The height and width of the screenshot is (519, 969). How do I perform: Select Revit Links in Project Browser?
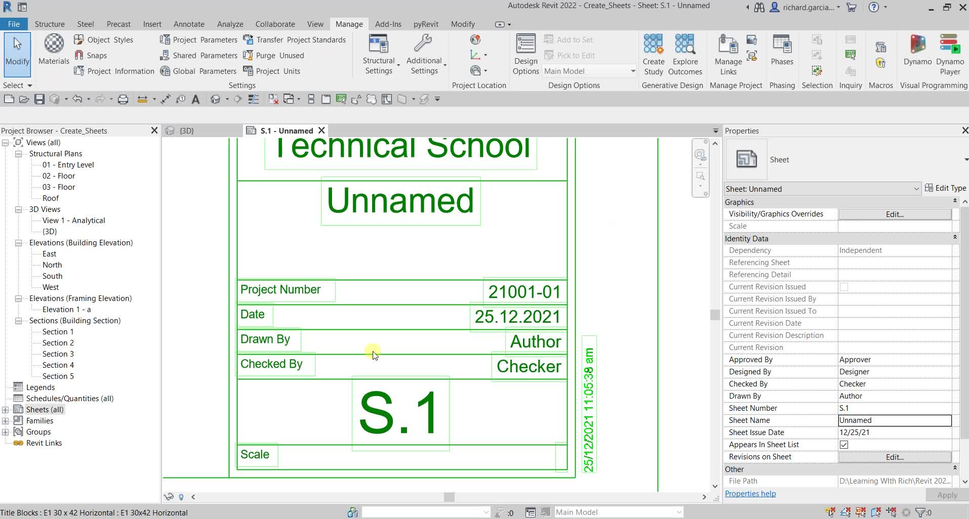click(x=44, y=443)
